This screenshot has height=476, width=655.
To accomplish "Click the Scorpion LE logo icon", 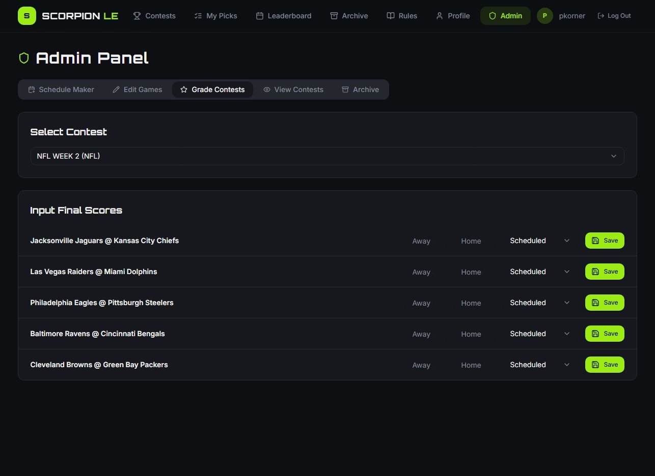I will tap(26, 16).
